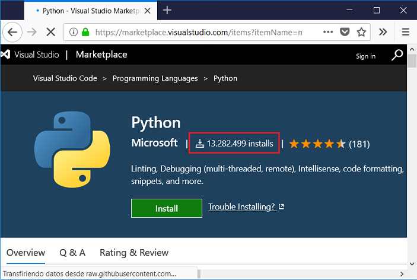Open a new browser tab

pos(167,10)
